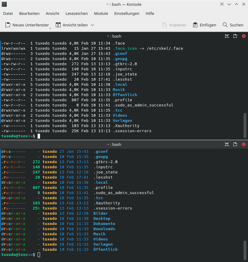This screenshot has height=262, width=248.
Task: Open the Datei menu
Action: coord(8,14)
